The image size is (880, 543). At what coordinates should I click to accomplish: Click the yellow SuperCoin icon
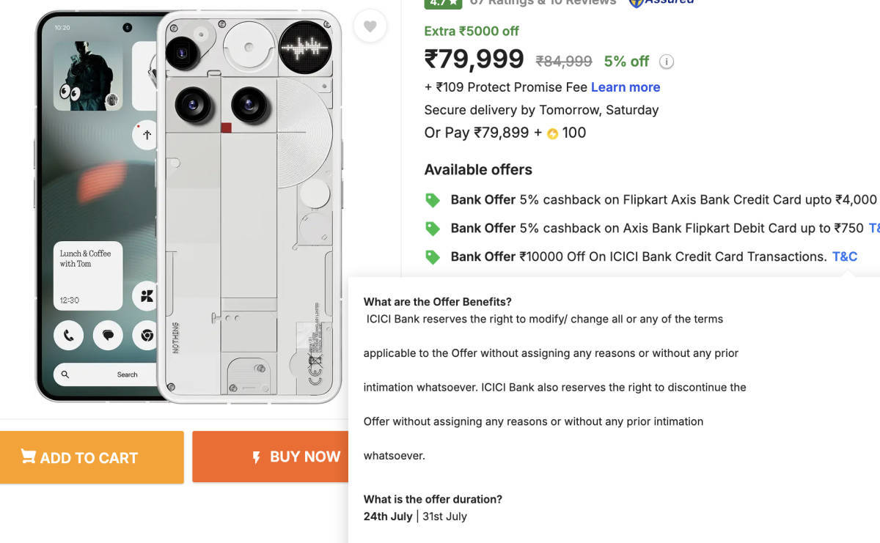552,133
